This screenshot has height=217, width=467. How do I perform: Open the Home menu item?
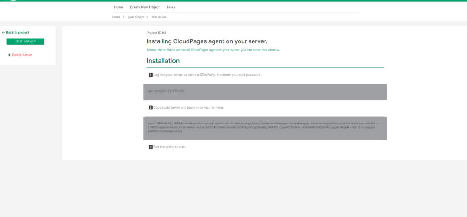[x=119, y=7]
